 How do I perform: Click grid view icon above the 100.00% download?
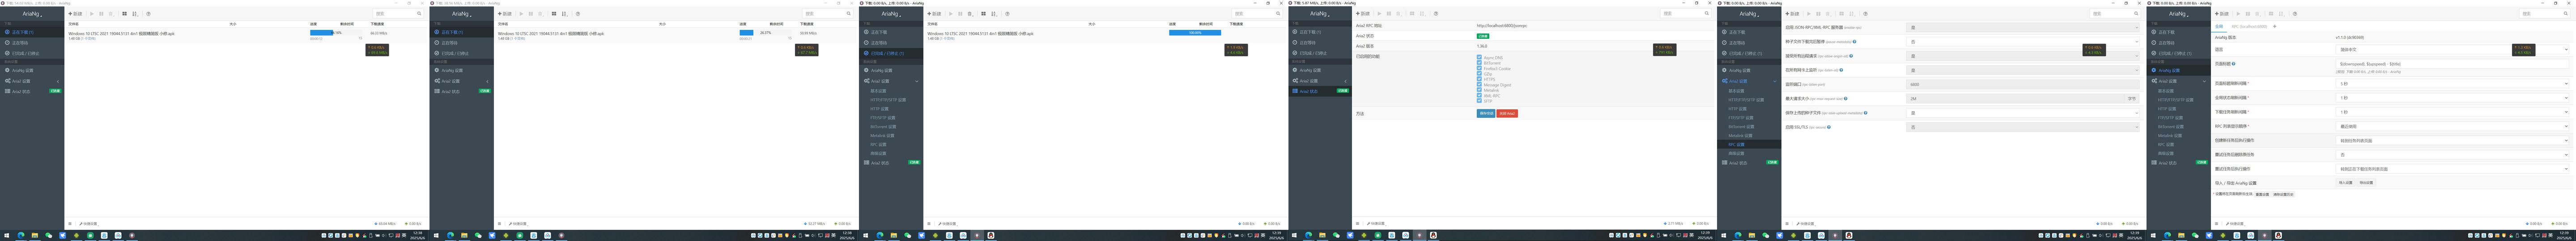pyautogui.click(x=983, y=14)
